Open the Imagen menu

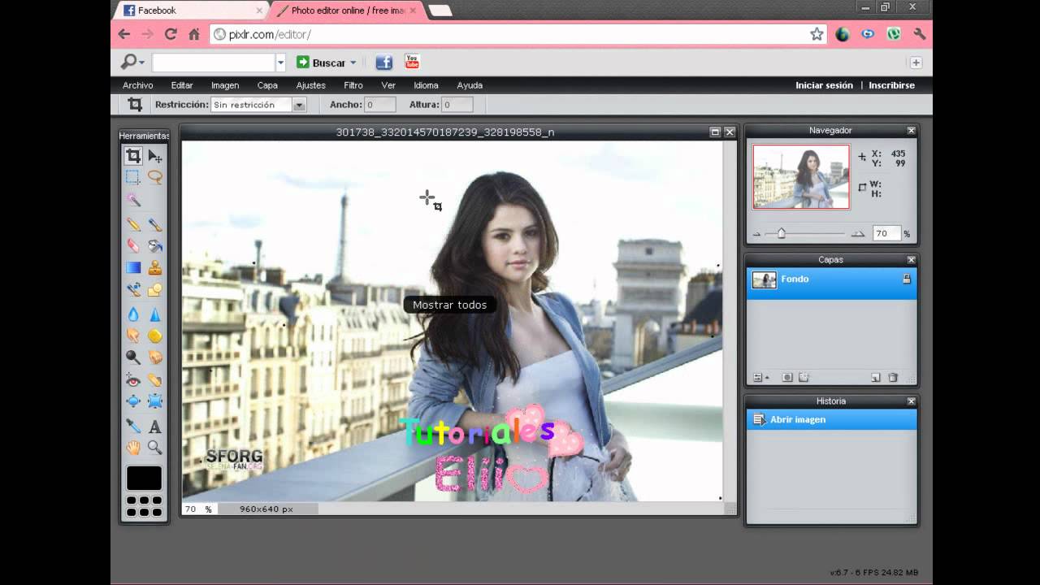click(x=225, y=85)
